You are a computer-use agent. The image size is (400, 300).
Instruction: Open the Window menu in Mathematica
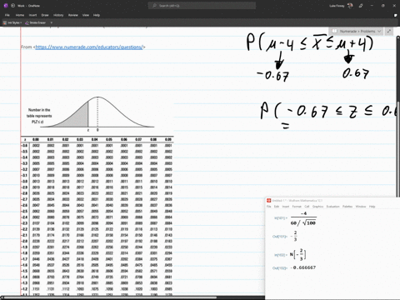coord(361,207)
